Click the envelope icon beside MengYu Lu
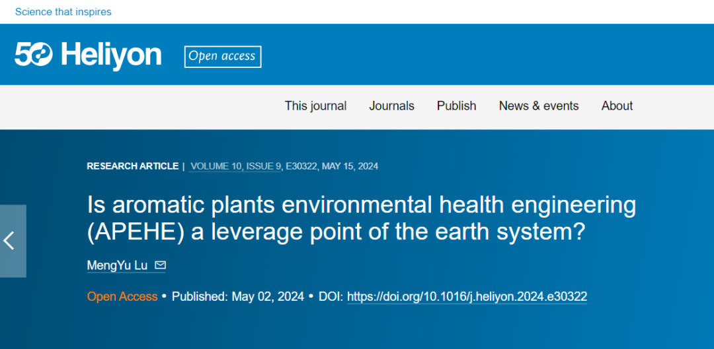This screenshot has width=714, height=349. [x=160, y=265]
